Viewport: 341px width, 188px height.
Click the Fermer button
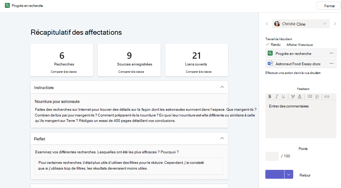click(x=328, y=6)
